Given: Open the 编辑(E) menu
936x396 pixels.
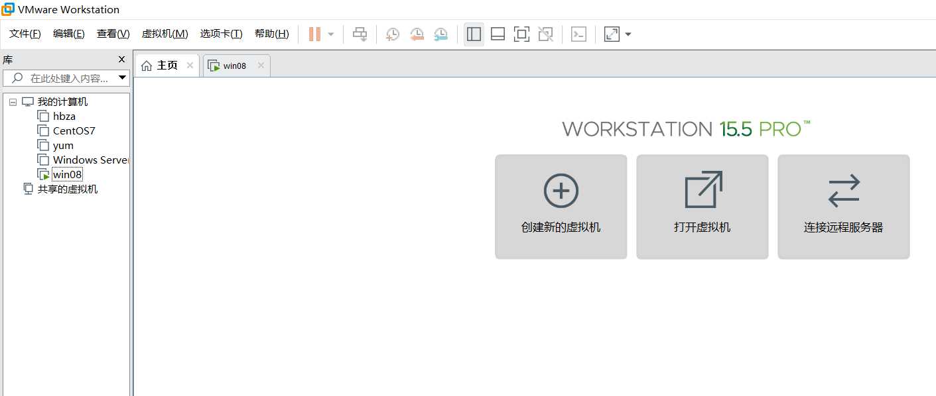Looking at the screenshot, I should [x=69, y=34].
